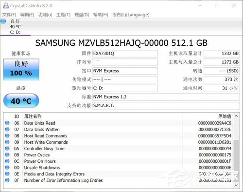Select the Controller Busy Time row text
Viewport: 243px width, 192px height.
[44, 149]
